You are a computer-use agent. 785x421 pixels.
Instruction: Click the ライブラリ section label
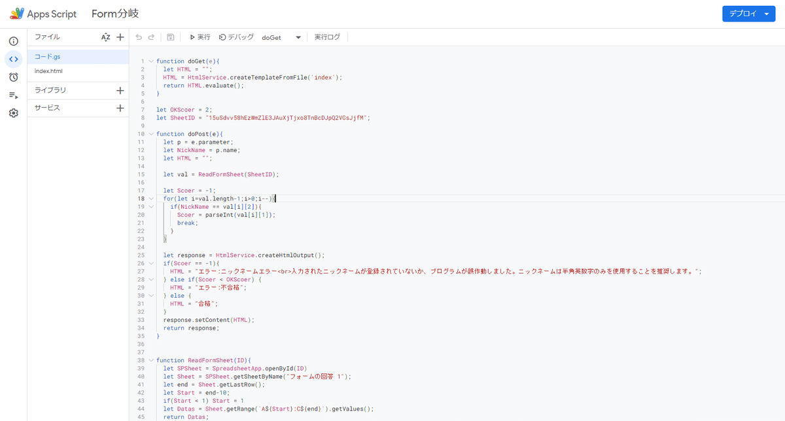[x=50, y=90]
